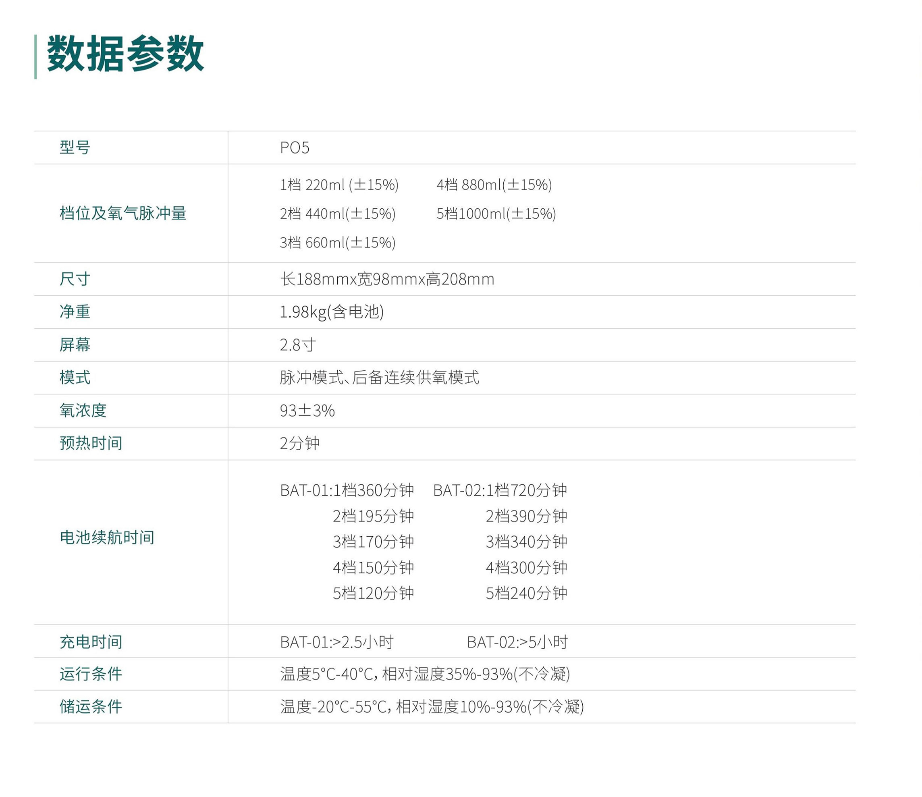Click the 2档 440ml(±15%) value
Image resolution: width=922 pixels, height=797 pixels.
pyautogui.click(x=338, y=214)
